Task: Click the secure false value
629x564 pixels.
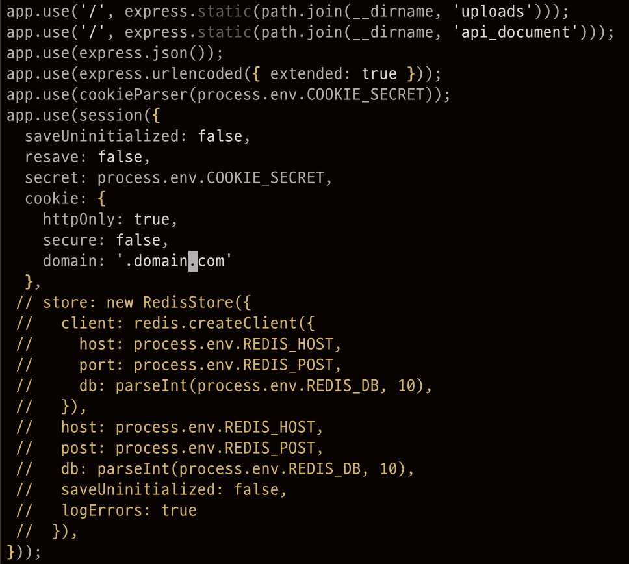Action: pos(138,240)
